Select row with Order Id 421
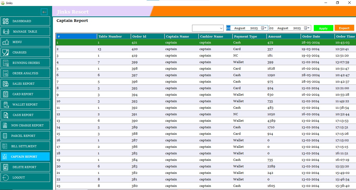 point(206,42)
